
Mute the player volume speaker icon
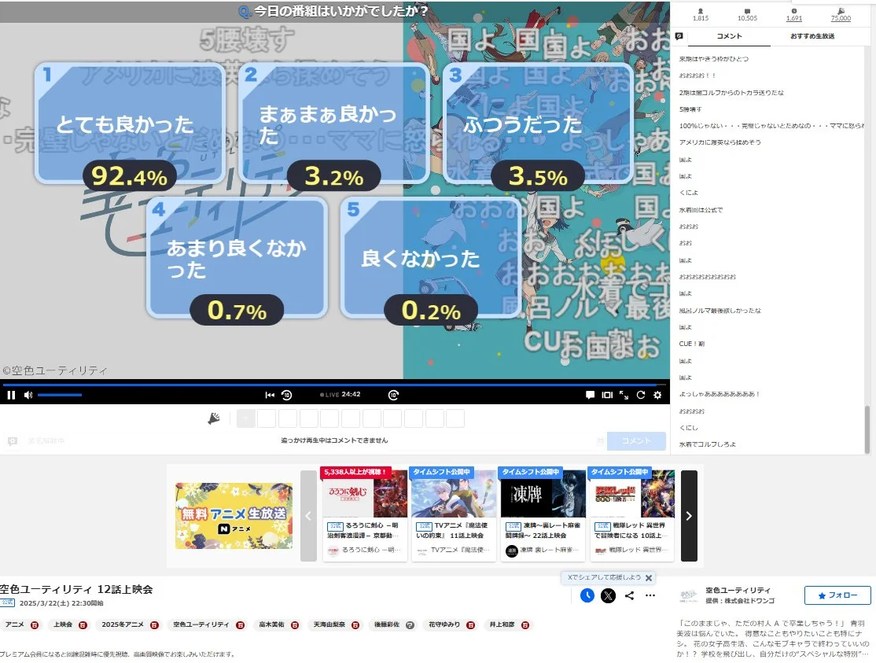click(x=28, y=395)
